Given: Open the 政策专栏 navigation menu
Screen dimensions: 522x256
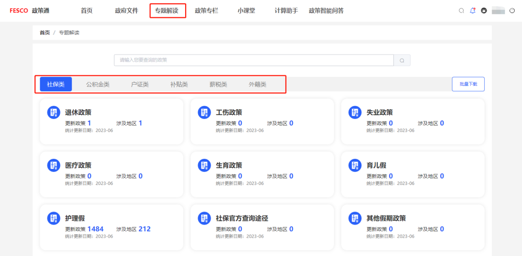Looking at the screenshot, I should (206, 11).
